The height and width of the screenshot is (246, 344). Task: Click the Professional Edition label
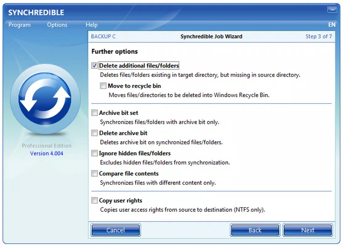(47, 146)
